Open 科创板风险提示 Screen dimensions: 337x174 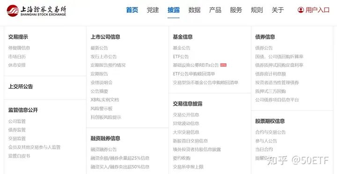pos(106,117)
